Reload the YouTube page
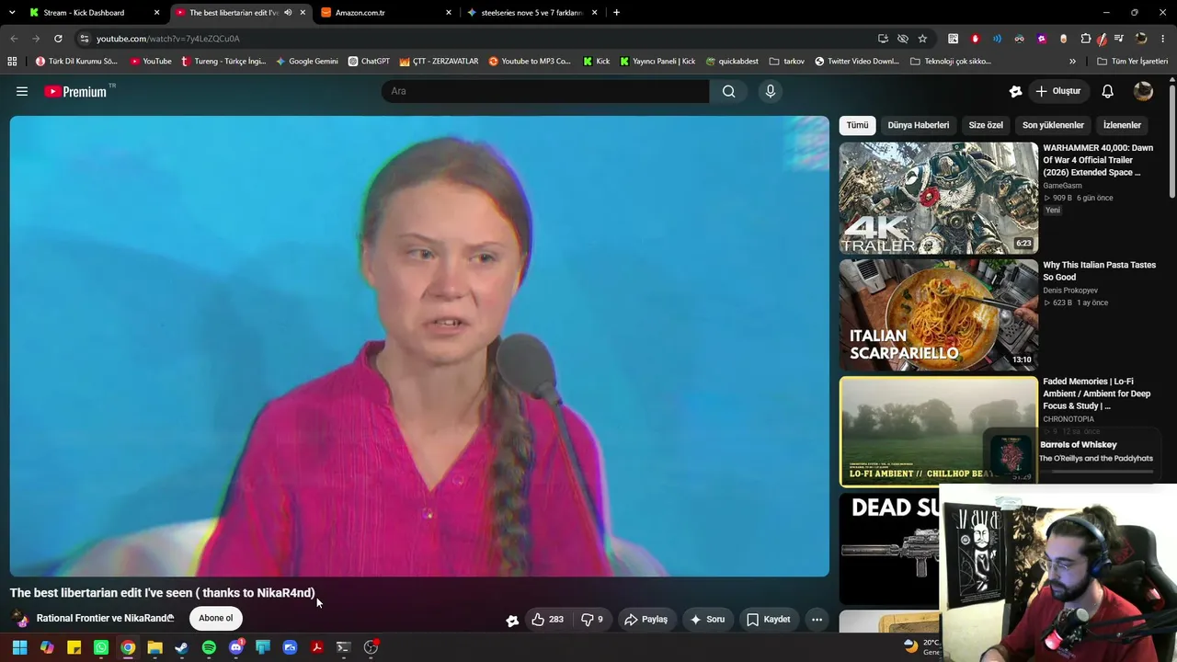The width and height of the screenshot is (1177, 662). (x=58, y=39)
